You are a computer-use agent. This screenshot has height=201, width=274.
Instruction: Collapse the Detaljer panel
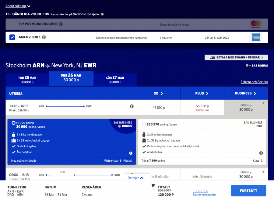coord(135,178)
